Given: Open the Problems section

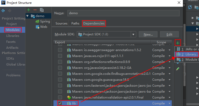Looking at the screenshot, I should pyautogui.click(x=13, y=75).
